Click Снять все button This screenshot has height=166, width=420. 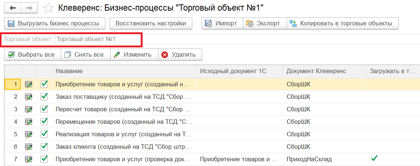86,54
